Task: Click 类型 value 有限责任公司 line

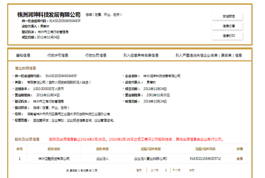Action: click(x=59, y=82)
